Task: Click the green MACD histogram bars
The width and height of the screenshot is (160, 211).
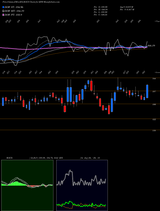Action: pyautogui.click(x=16, y=184)
